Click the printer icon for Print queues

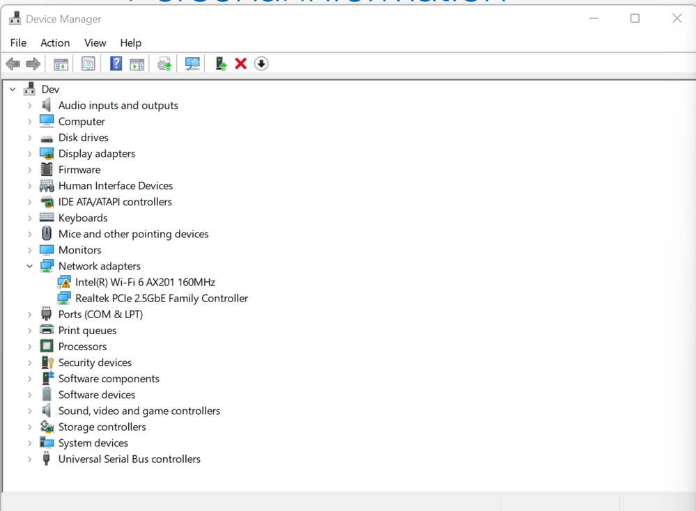(x=47, y=330)
